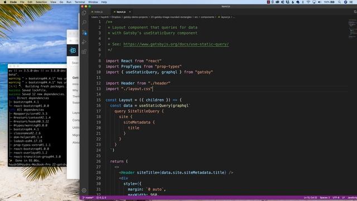
Task: Open the File menu
Action: [x=22, y=2]
